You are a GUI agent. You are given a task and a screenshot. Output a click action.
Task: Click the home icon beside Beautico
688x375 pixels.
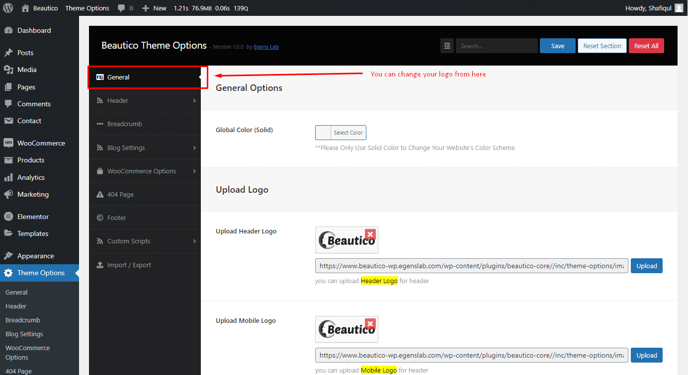(25, 8)
